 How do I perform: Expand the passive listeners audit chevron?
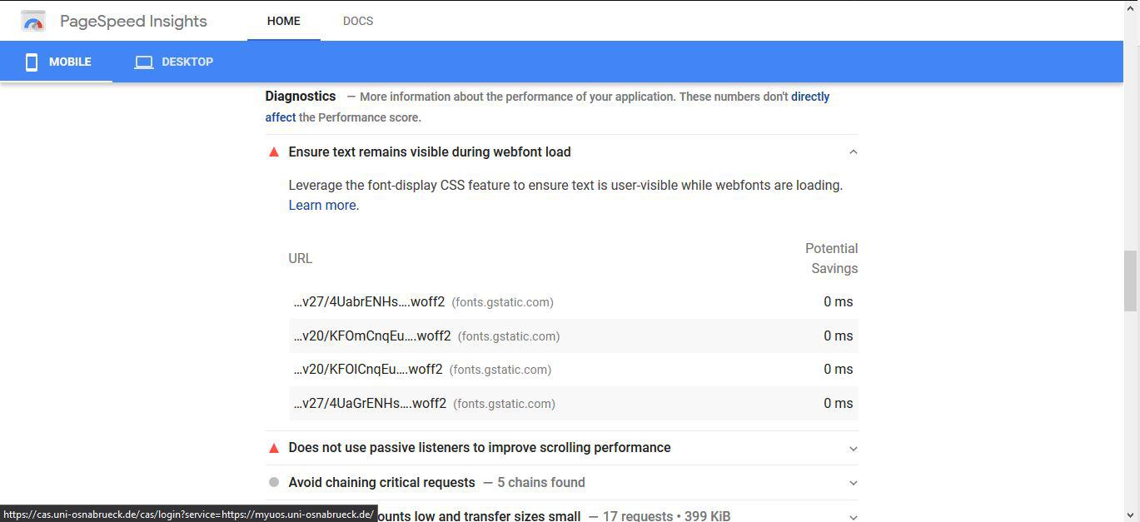(853, 448)
